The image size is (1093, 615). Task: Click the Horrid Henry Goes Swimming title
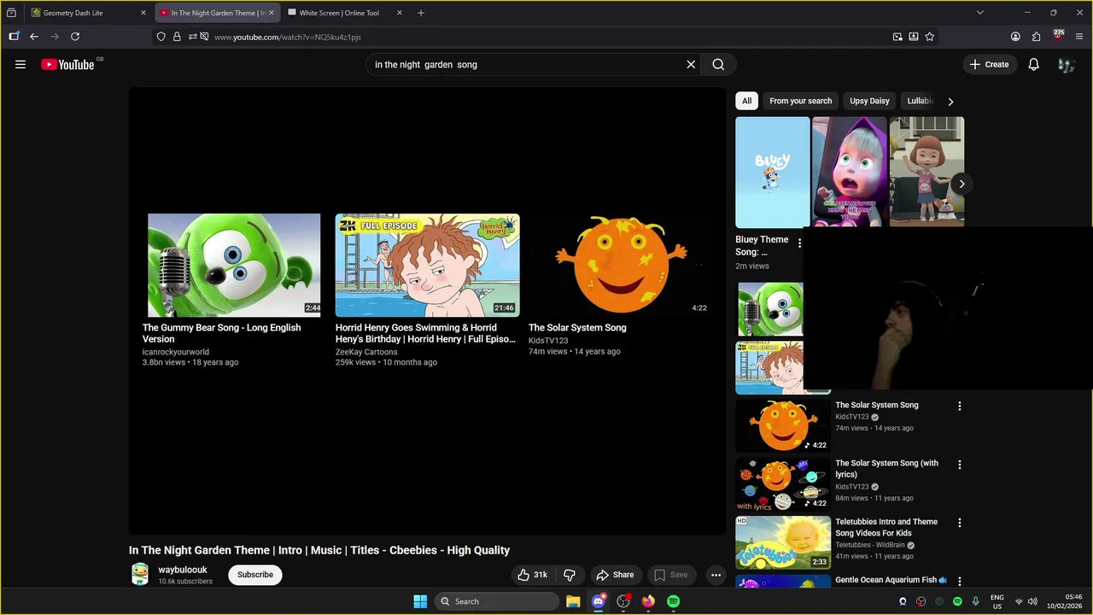pyautogui.click(x=425, y=333)
